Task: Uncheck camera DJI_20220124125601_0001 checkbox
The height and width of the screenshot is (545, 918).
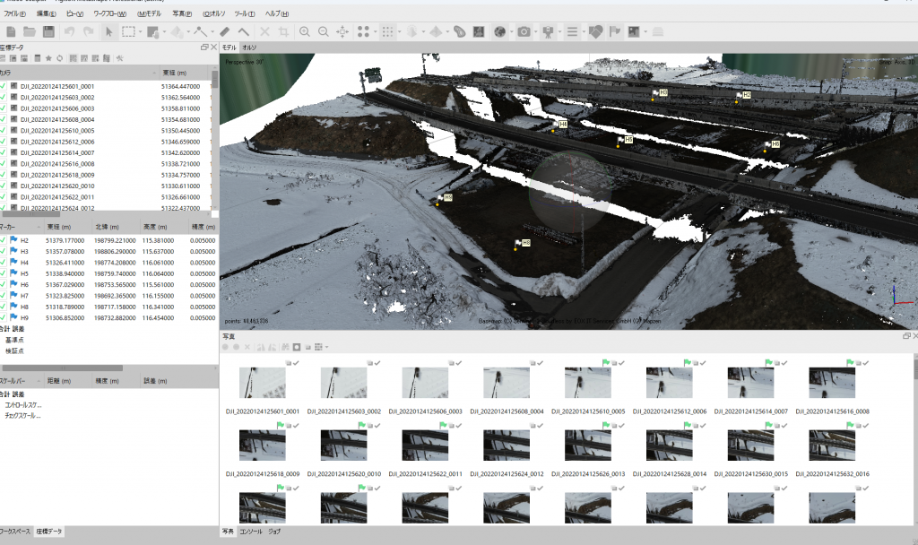Action: coord(4,86)
